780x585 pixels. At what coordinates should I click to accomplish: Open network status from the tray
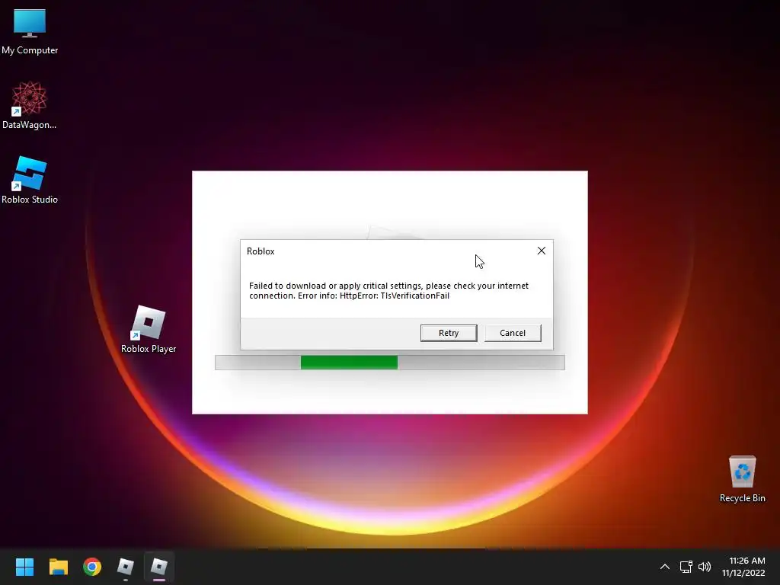click(686, 567)
